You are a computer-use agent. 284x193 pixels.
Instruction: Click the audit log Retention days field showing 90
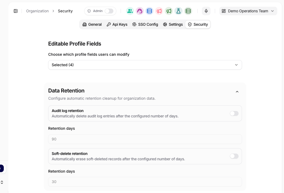(x=145, y=139)
